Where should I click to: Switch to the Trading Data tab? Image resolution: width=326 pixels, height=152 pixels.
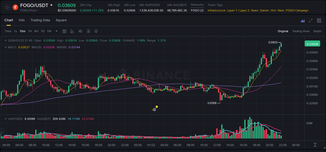pos(40,20)
